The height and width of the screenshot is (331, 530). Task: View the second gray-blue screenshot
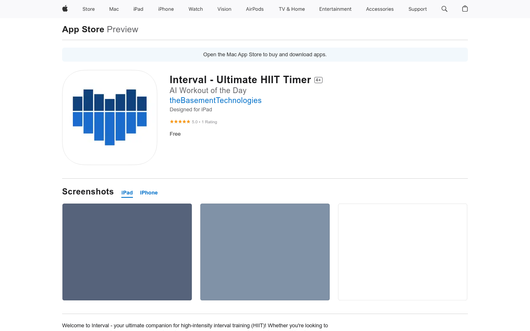point(265,252)
